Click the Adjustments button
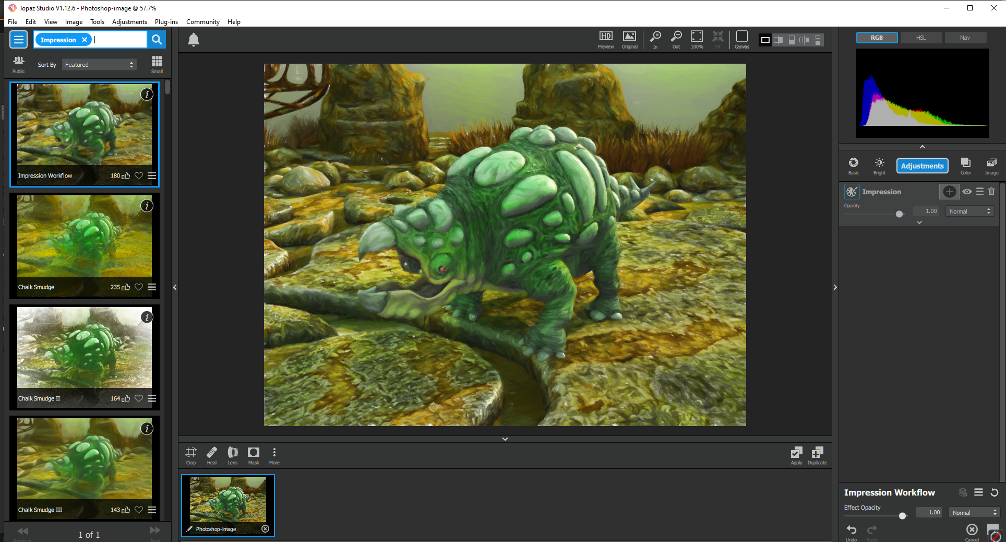The width and height of the screenshot is (1006, 542). 923,166
